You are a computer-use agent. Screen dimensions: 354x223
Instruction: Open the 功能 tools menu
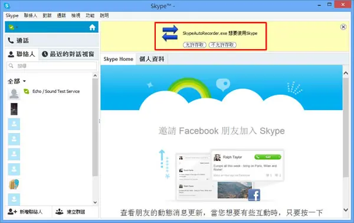[x=90, y=15]
